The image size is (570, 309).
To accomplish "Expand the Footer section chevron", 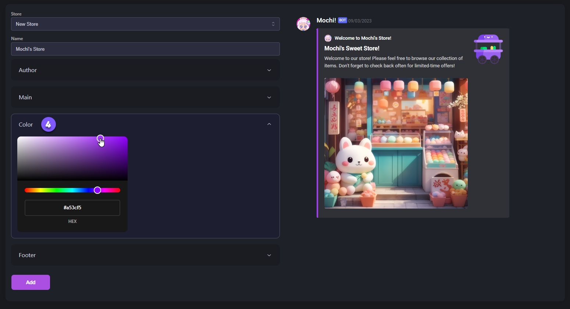I will (269, 255).
